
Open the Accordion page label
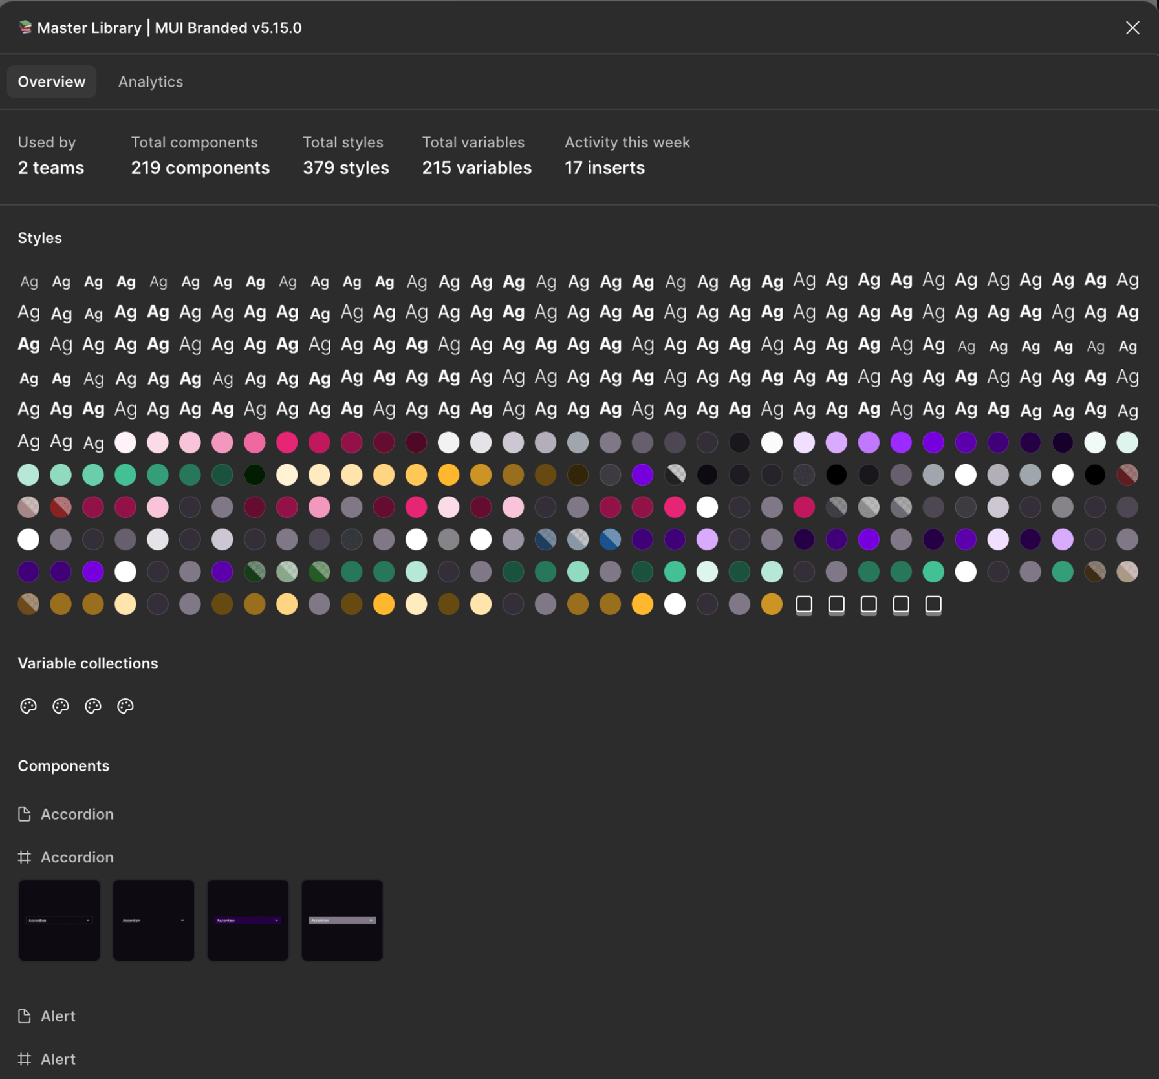(77, 814)
